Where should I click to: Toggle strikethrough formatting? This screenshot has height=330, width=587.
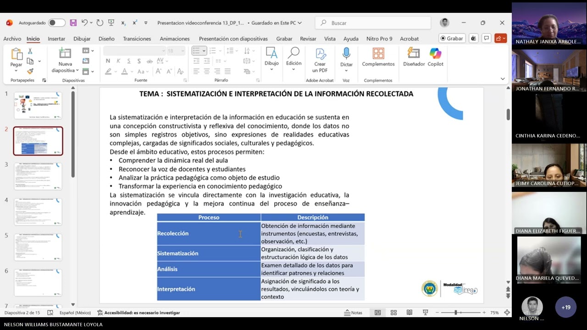click(149, 61)
